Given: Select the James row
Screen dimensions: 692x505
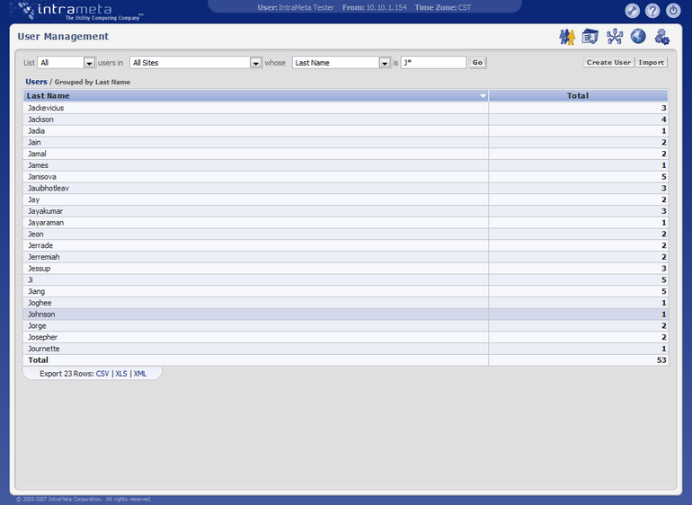Looking at the screenshot, I should click(346, 165).
